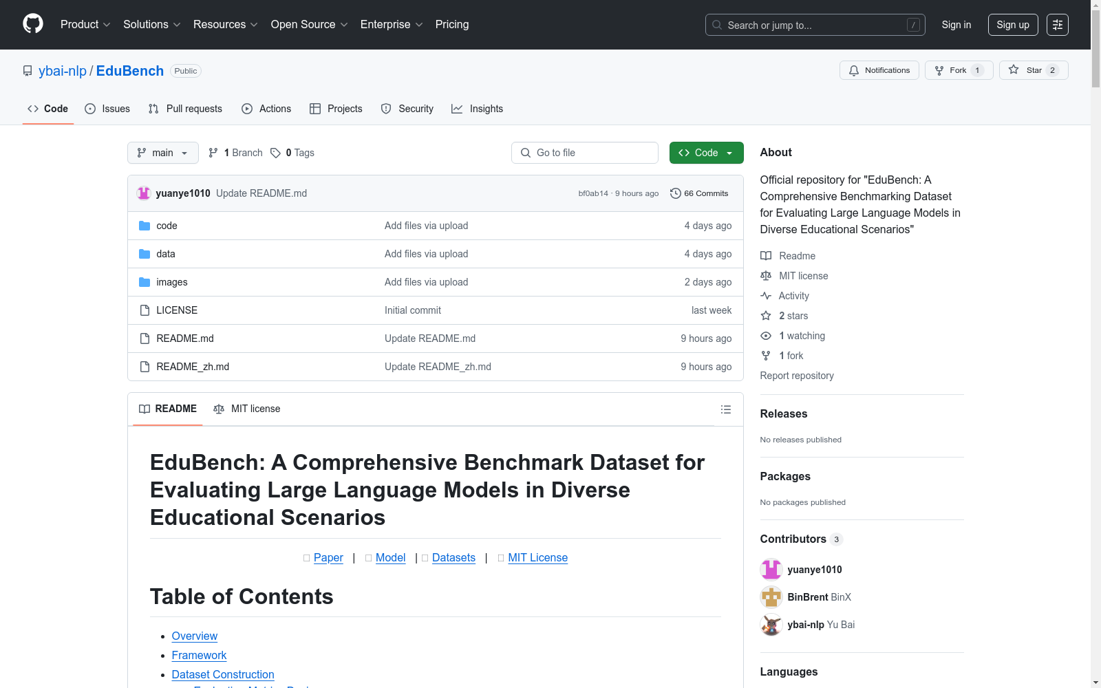The height and width of the screenshot is (688, 1101).
Task: Expand the Resources menu
Action: click(226, 25)
